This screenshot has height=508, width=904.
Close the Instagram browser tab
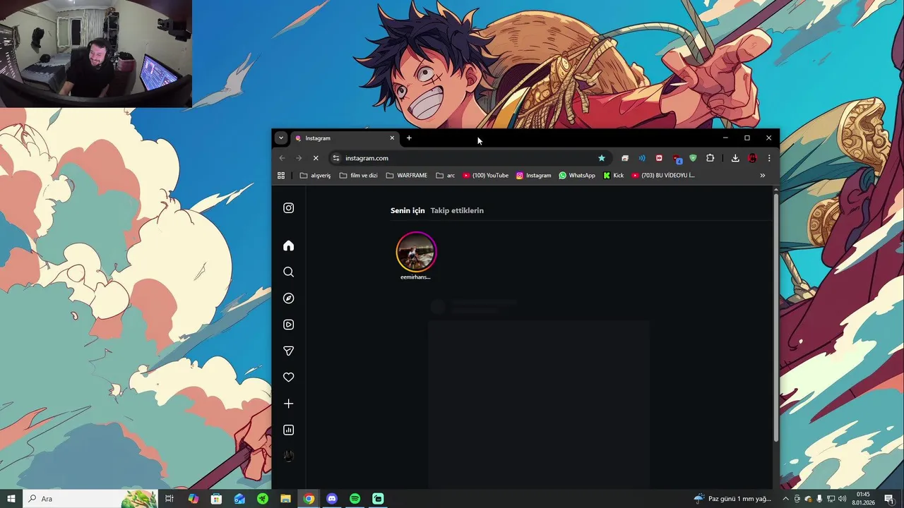tap(392, 138)
